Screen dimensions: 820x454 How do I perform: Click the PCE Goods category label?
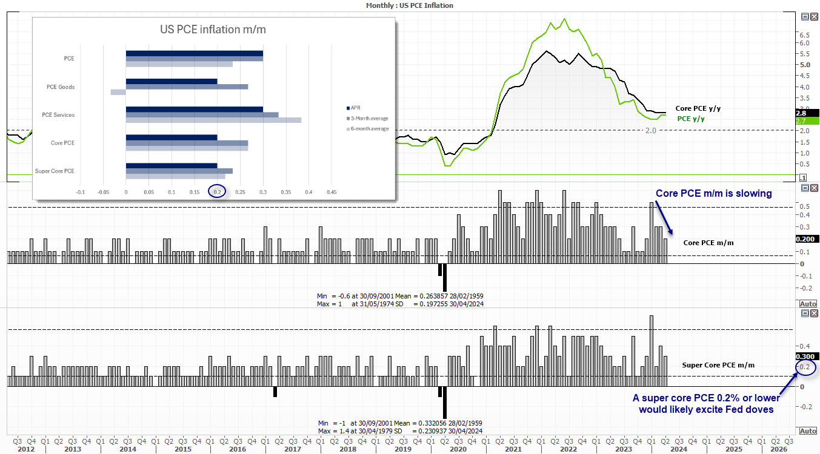point(61,87)
